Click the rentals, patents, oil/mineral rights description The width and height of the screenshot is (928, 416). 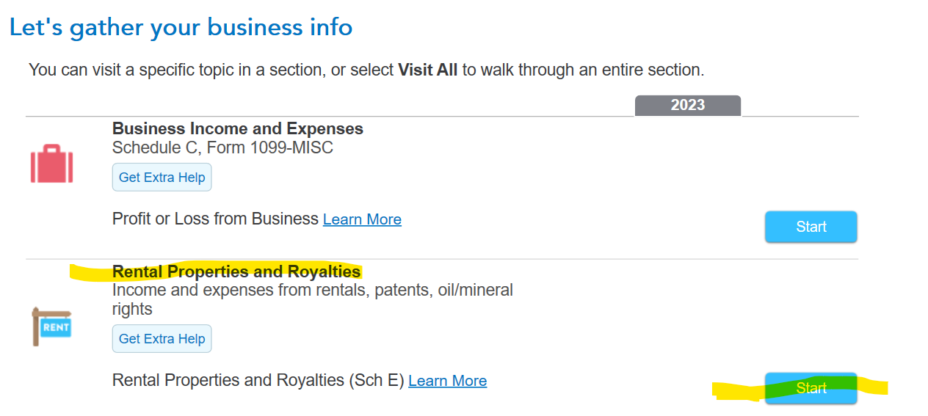click(x=312, y=291)
